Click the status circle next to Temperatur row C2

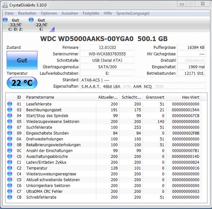10,168
